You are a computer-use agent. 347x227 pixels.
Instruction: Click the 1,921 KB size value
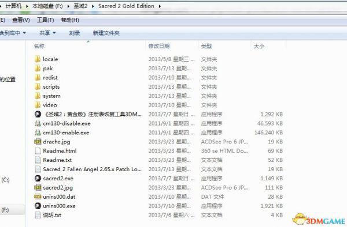point(272,206)
